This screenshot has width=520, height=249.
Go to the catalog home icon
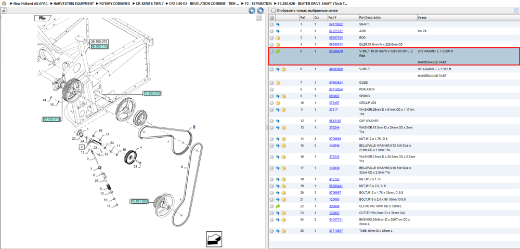point(4,3)
